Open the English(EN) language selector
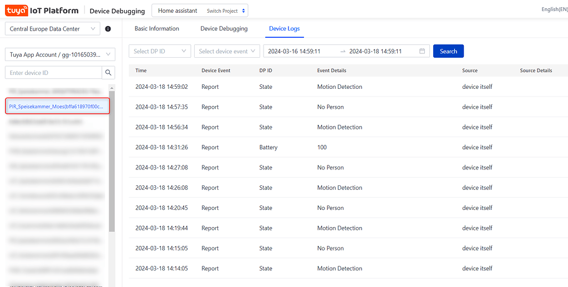 coord(555,9)
